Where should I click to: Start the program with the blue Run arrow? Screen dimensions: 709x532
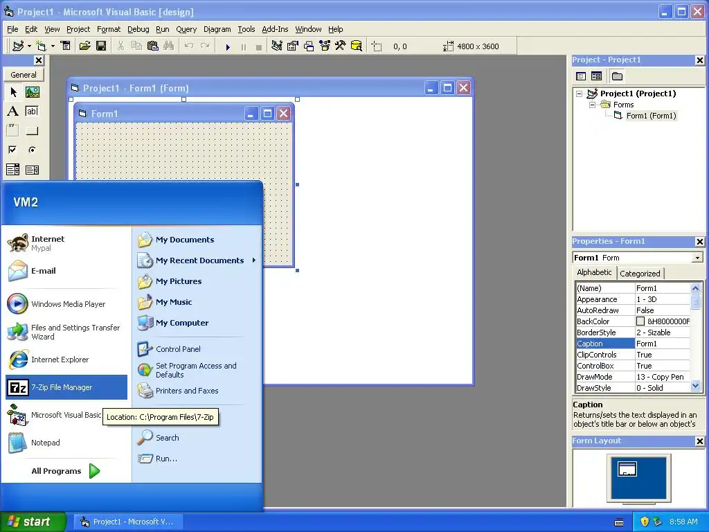pos(228,46)
